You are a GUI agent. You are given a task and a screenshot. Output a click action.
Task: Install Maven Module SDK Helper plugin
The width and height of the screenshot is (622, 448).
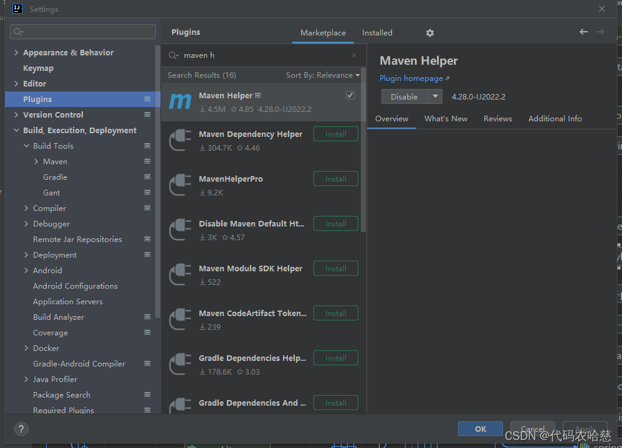tap(335, 268)
